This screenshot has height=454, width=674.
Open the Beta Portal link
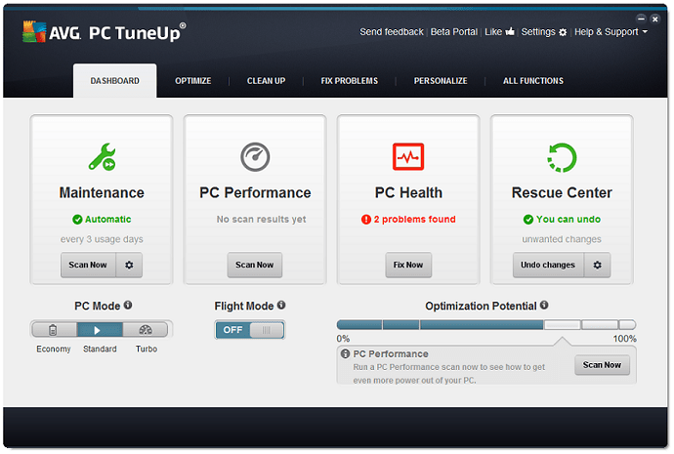click(x=454, y=32)
